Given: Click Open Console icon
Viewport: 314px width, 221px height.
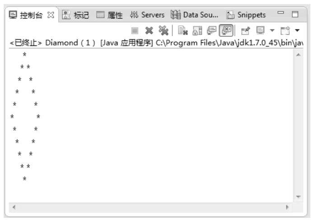Looking at the screenshot, I should [x=285, y=31].
